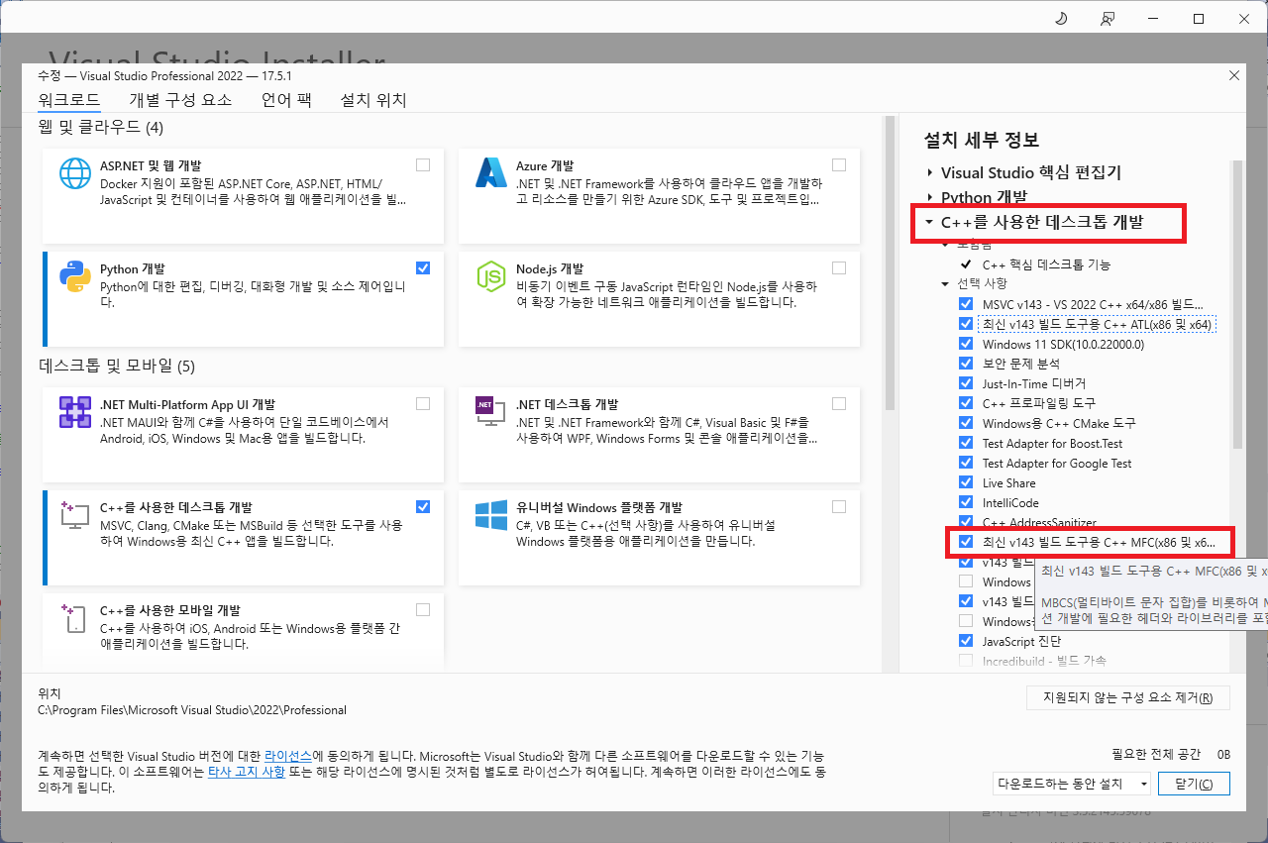Click the .NET Multi-Platform App UI icon
This screenshot has height=843, width=1268.
coord(75,413)
